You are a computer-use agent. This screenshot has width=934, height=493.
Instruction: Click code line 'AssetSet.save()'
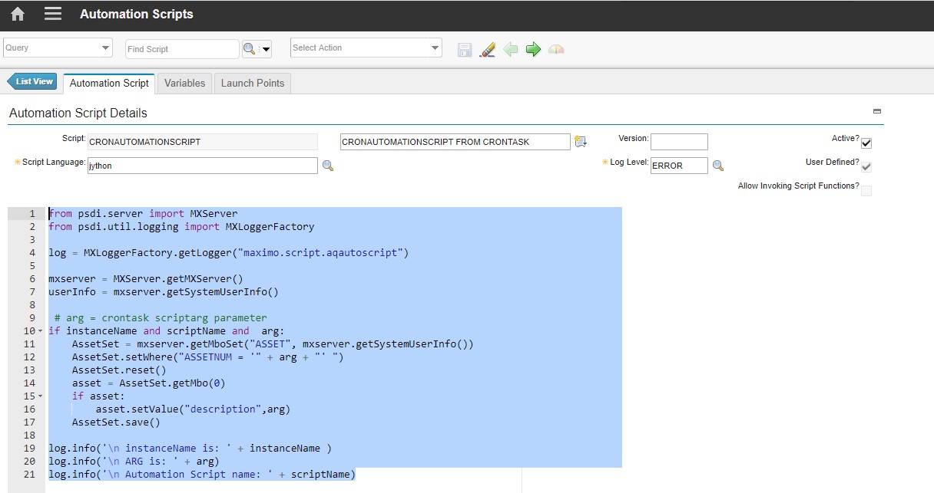[x=116, y=422]
